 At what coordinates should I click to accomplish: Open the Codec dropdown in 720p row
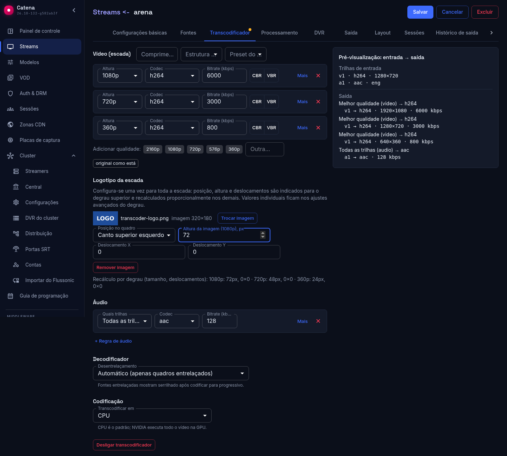click(172, 102)
